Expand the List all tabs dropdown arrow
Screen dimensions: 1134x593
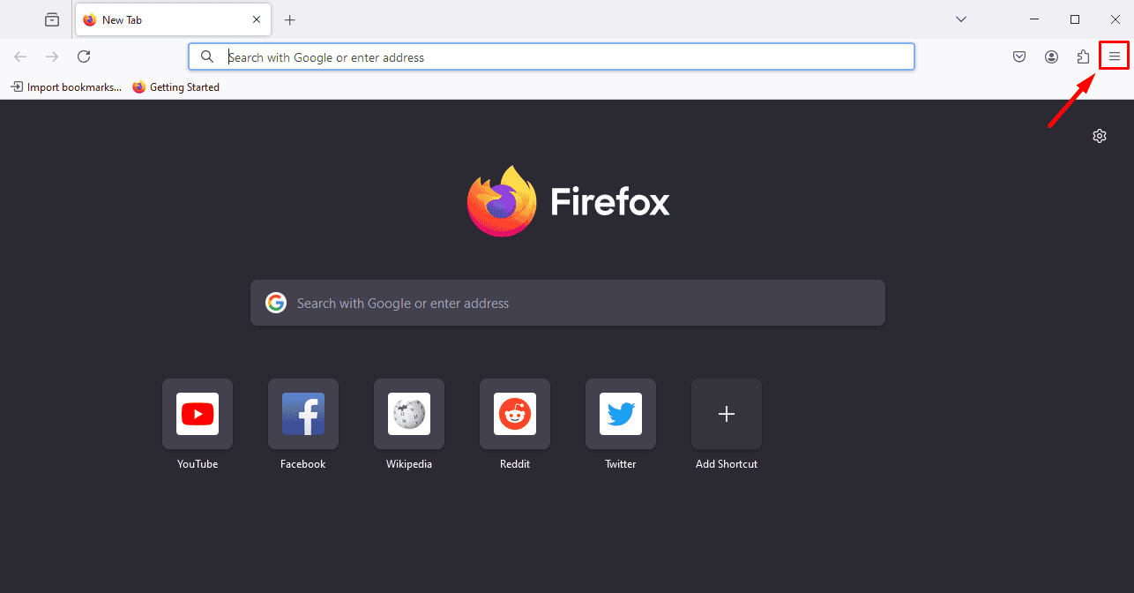click(x=961, y=19)
